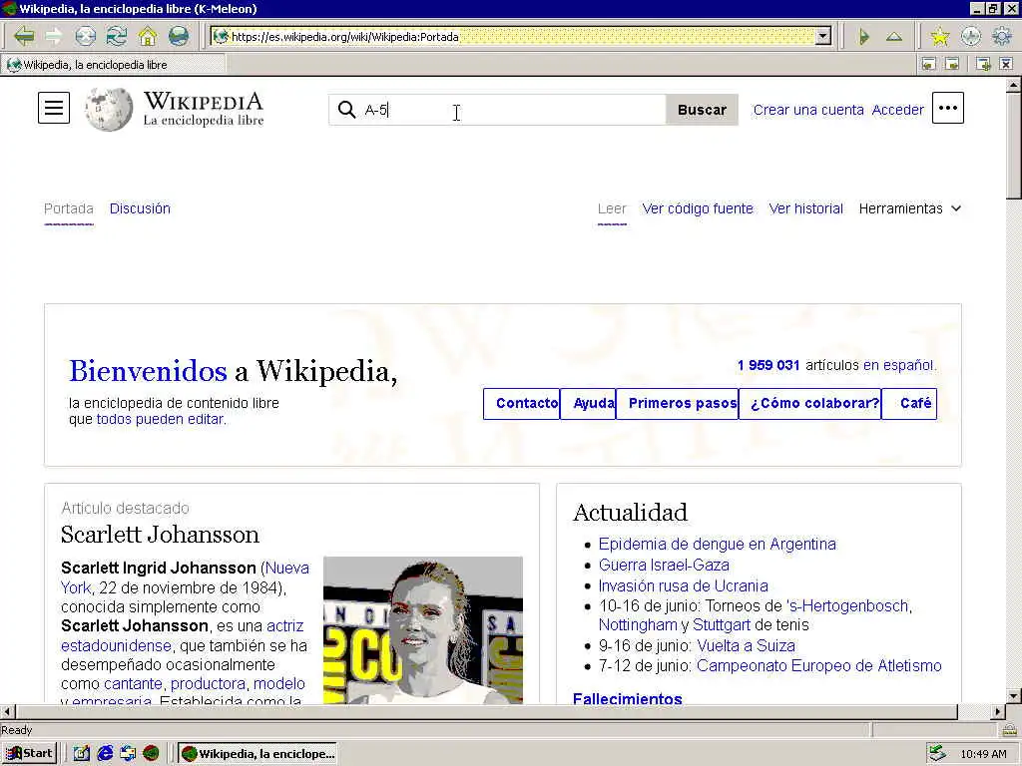
Task: Click the ¿Cómo colaborar? button
Action: 810,403
